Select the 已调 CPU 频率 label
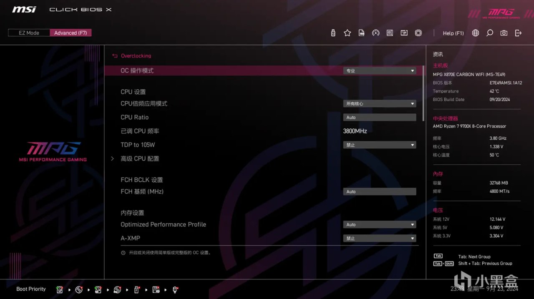The width and height of the screenshot is (534, 299). coord(140,131)
